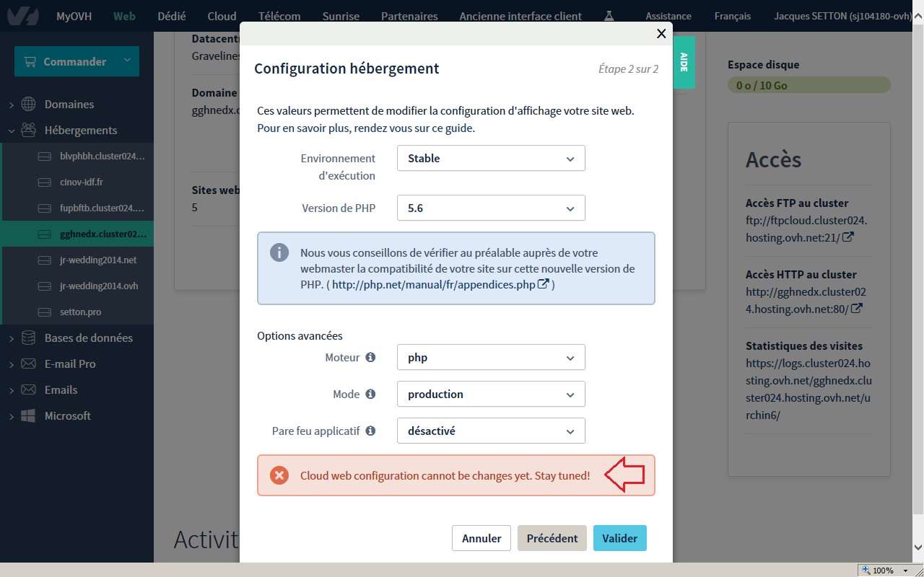Select setton.pro hosting in sidebar
924x577 pixels.
[80, 312]
